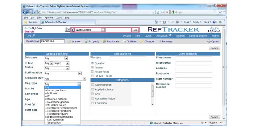Select RefTracker problem in Req. type list
This screenshot has height=131, width=253.
coord(59,111)
